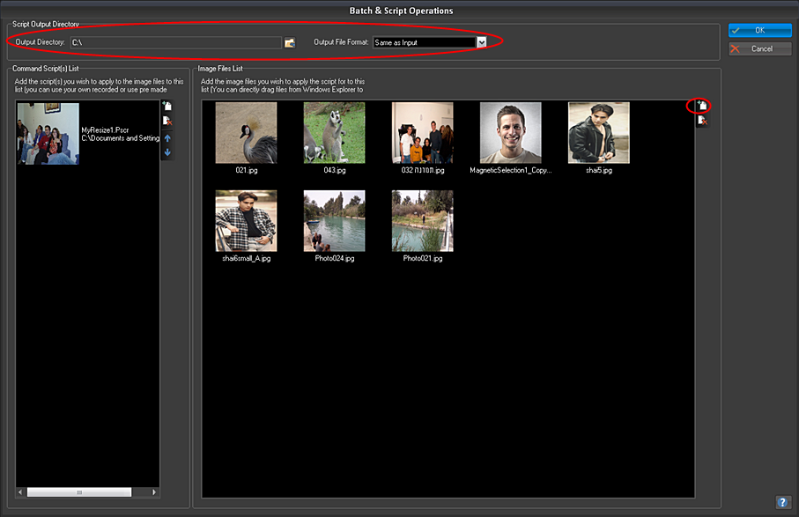799x517 pixels.
Task: Click the script list horizontal scrollbar left arrow
Action: [20, 492]
